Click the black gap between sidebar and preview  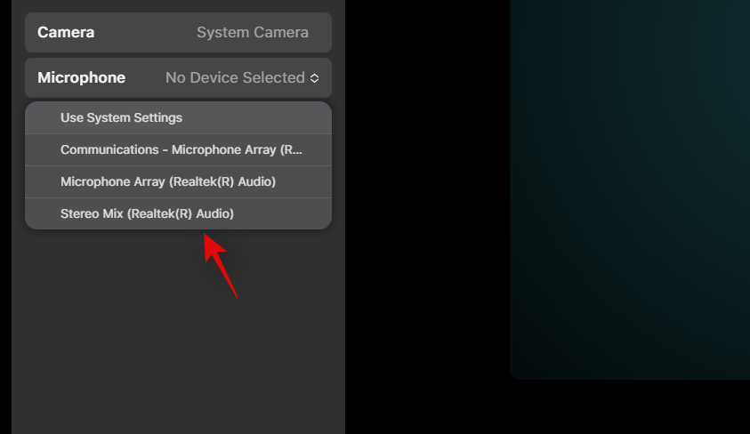[427, 222]
